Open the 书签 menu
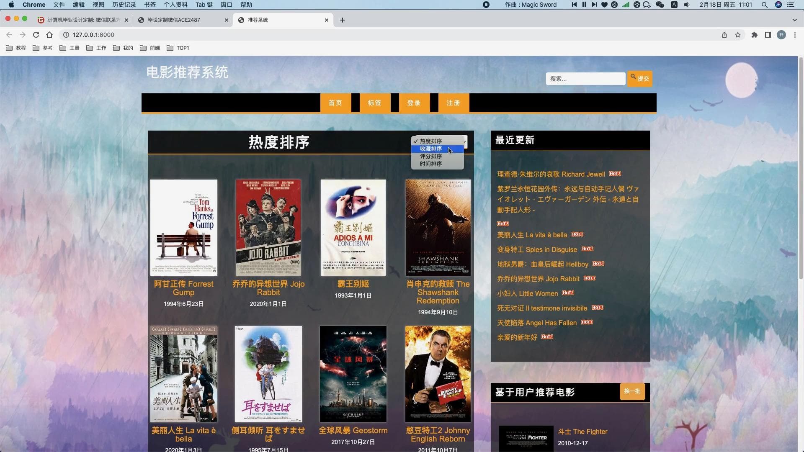This screenshot has height=452, width=804. click(150, 5)
